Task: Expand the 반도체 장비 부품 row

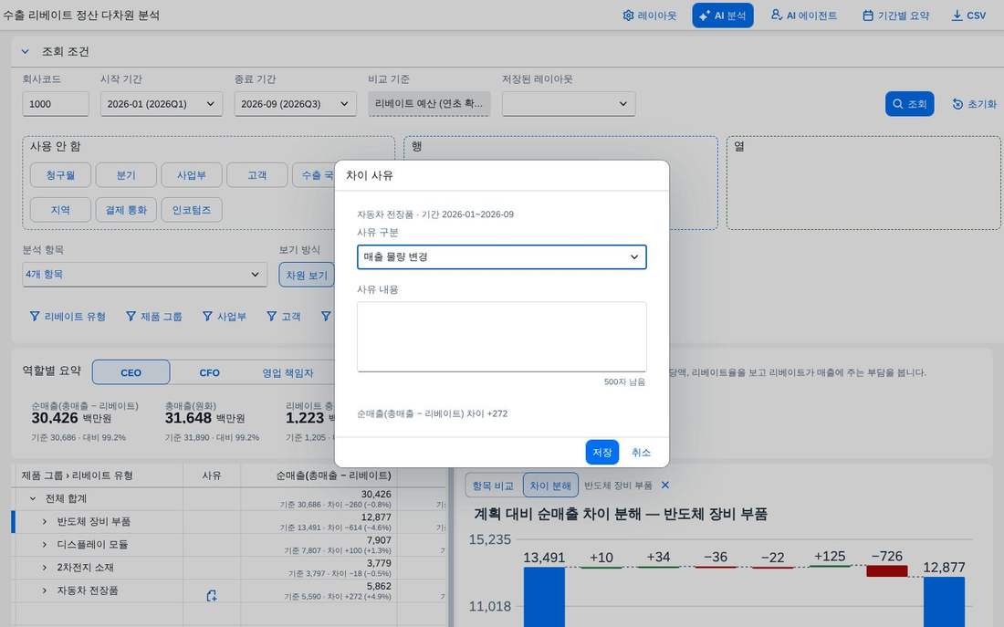Action: (44, 521)
